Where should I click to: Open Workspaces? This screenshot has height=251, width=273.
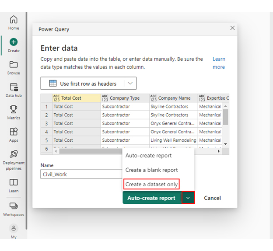pyautogui.click(x=14, y=209)
